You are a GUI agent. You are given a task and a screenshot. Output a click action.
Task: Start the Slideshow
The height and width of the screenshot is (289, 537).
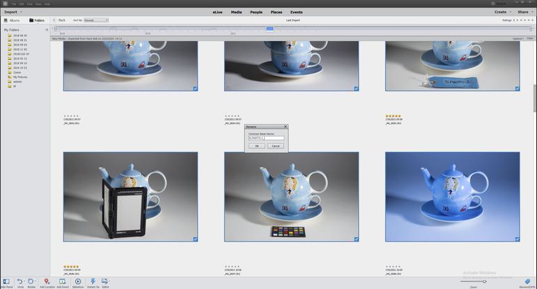click(78, 281)
